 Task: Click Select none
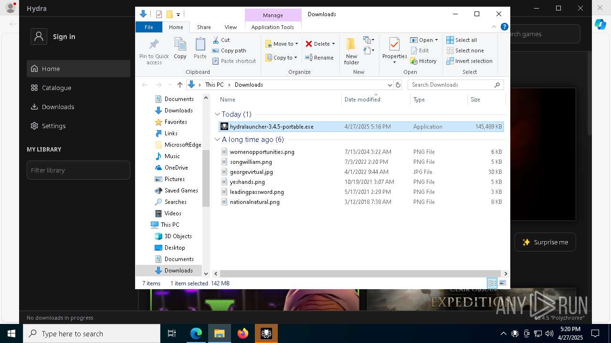[465, 50]
